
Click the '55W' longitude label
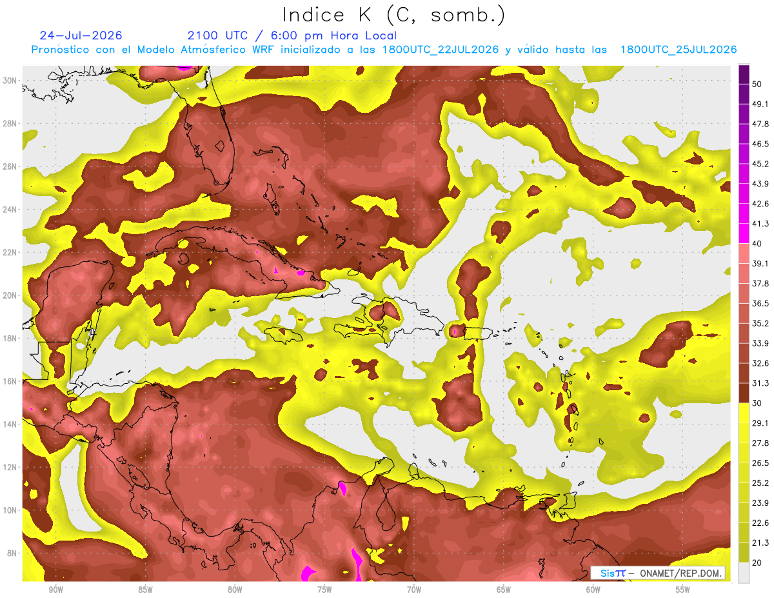(x=682, y=590)
